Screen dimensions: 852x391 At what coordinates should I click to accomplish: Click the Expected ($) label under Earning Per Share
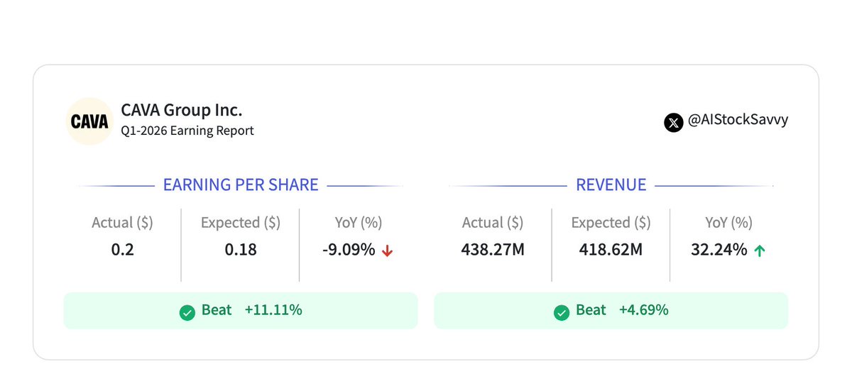[241, 223]
